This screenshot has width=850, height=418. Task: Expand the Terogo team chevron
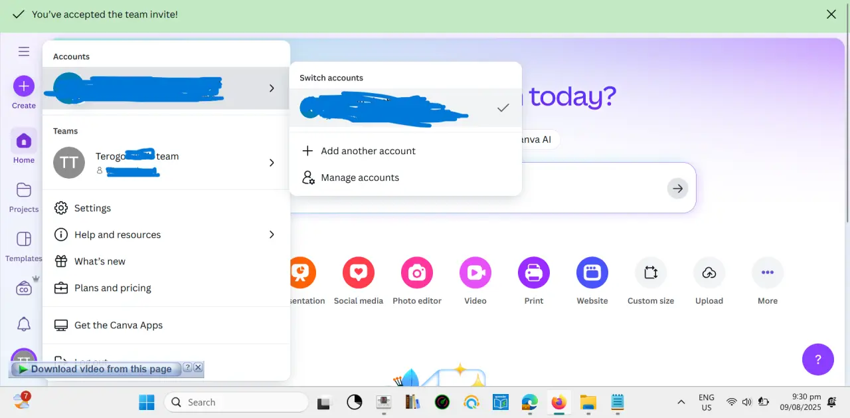coord(271,163)
